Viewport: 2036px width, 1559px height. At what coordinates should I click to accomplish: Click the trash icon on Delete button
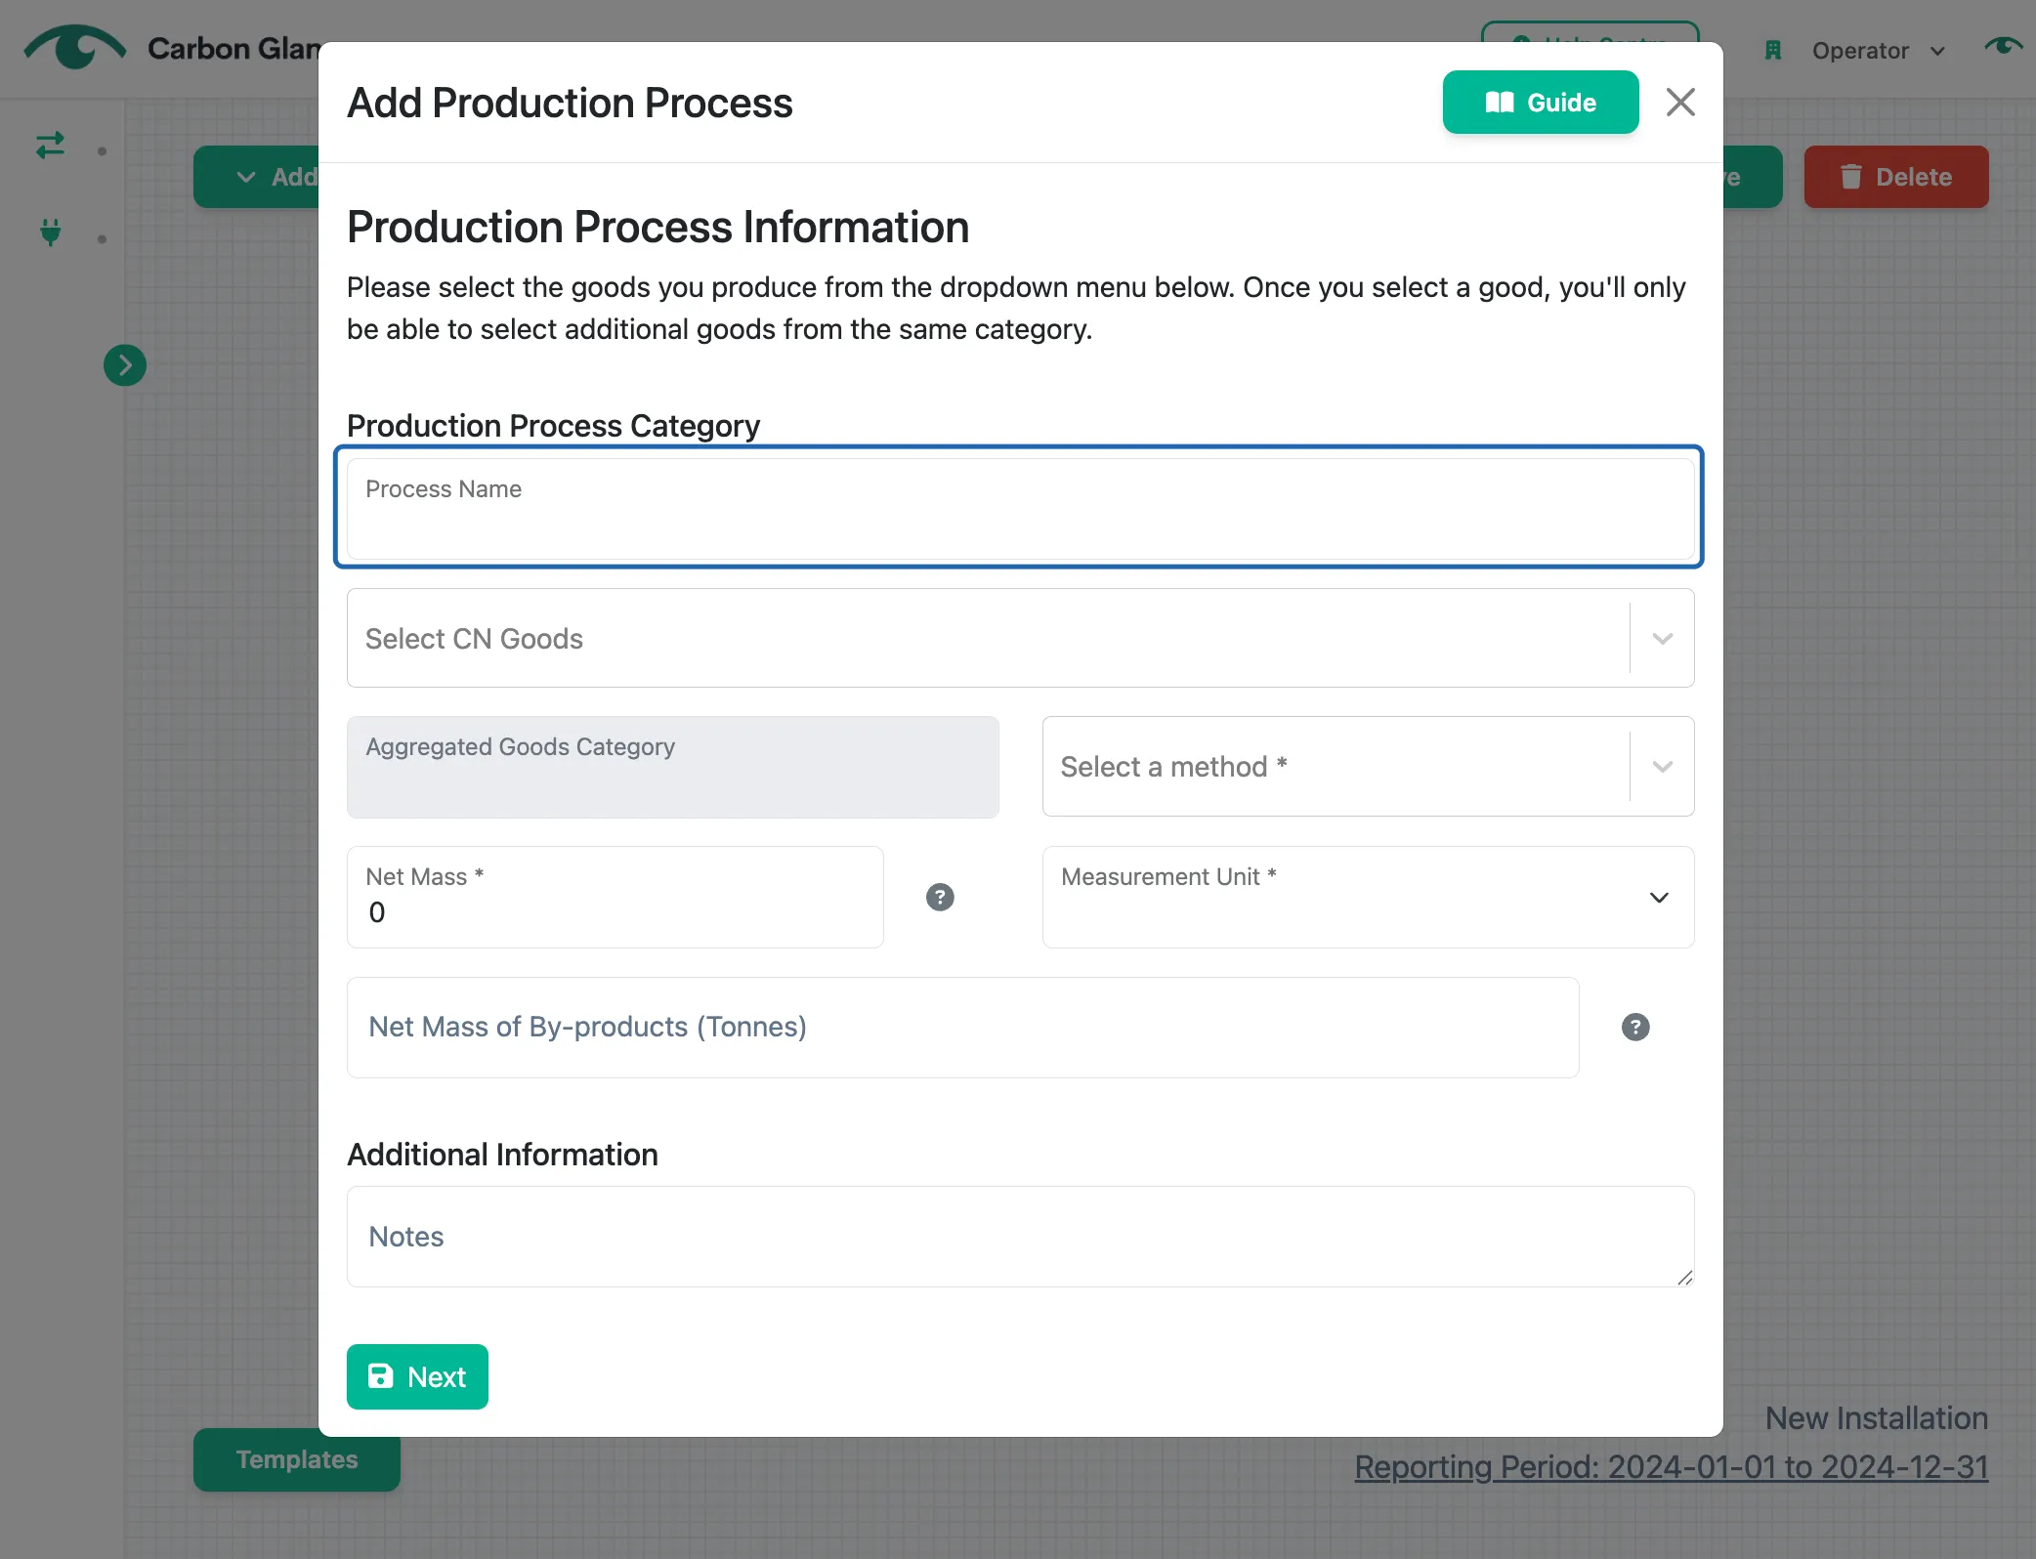point(1850,177)
